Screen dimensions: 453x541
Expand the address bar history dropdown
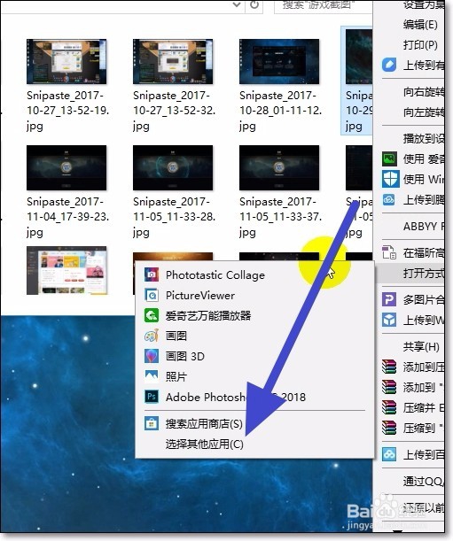coord(237,4)
